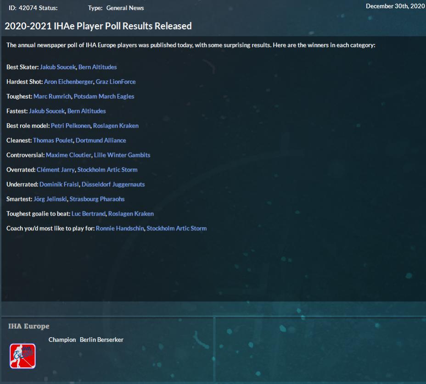
Task: Open Aron Eichenberger player profile
Action: click(68, 82)
